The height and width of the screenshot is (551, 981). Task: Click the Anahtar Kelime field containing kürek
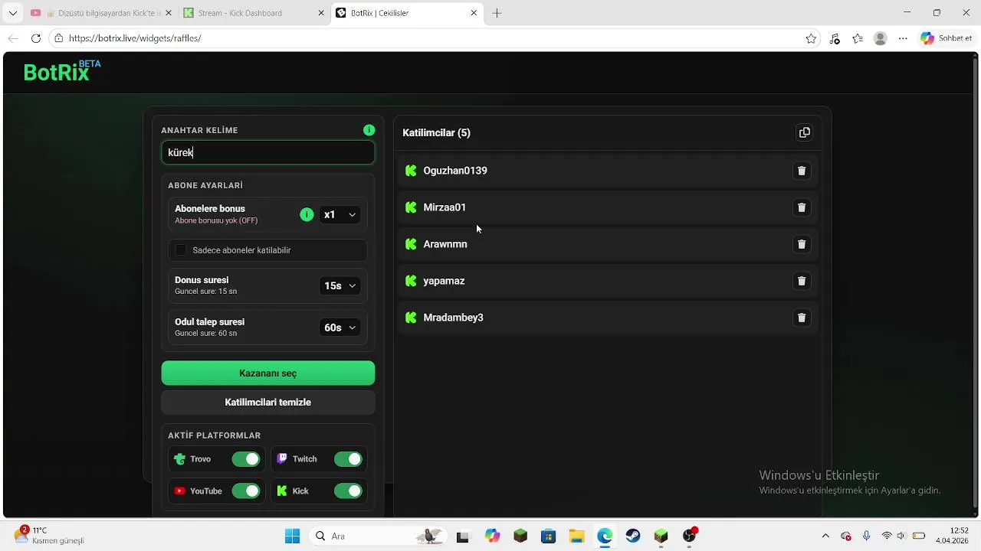tap(268, 152)
